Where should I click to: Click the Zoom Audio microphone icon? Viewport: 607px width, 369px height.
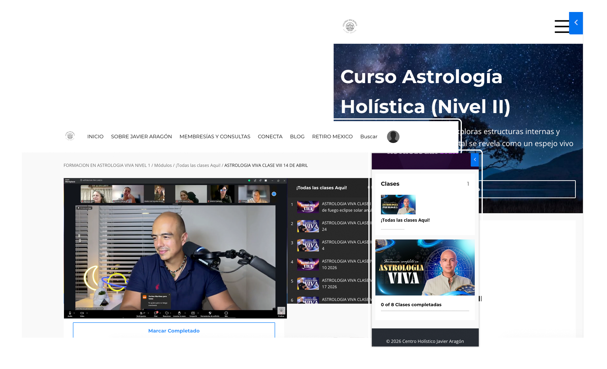coord(70,313)
